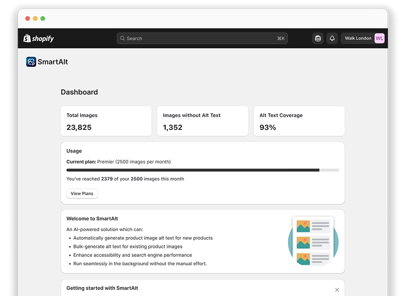Click the 23,825 total value
406x296 pixels.
[x=79, y=127]
